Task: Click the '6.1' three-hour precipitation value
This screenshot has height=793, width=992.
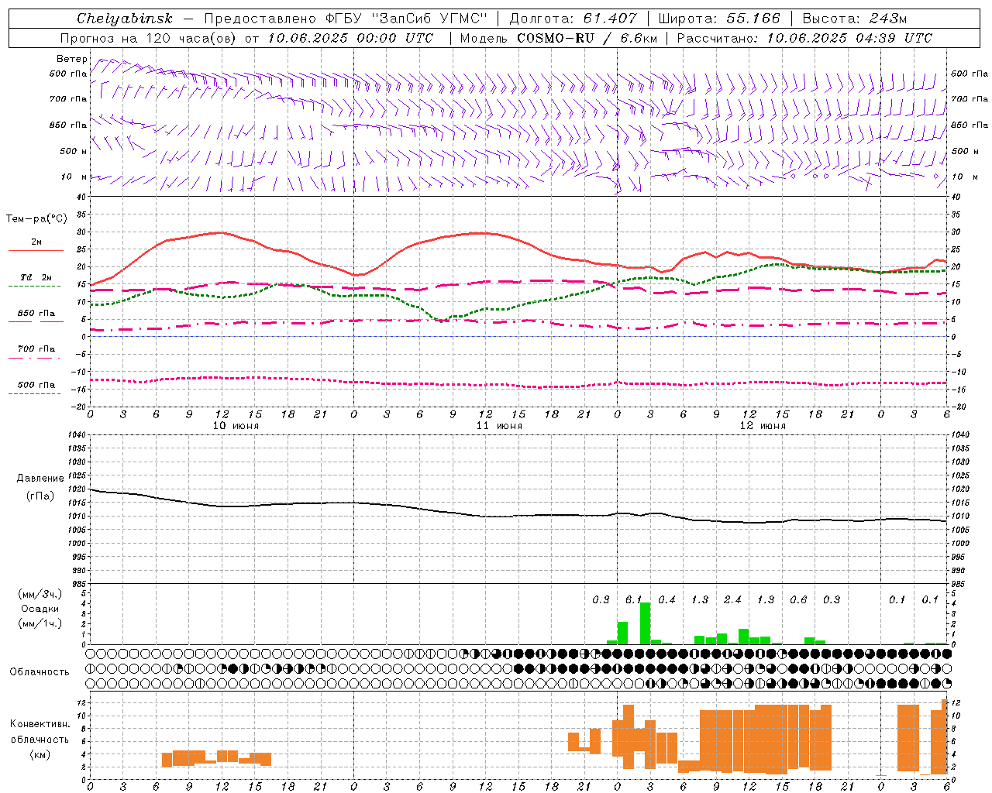Action: click(x=634, y=599)
